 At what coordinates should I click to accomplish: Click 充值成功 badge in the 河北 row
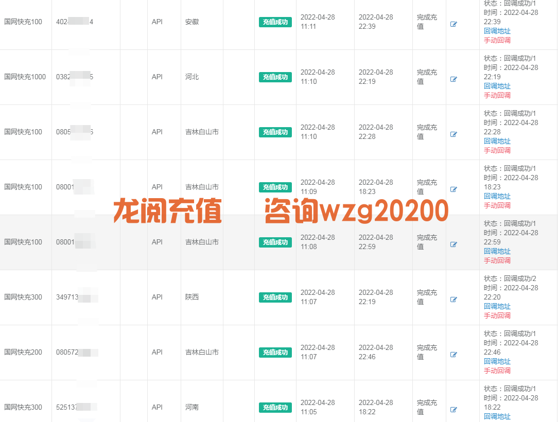point(275,77)
